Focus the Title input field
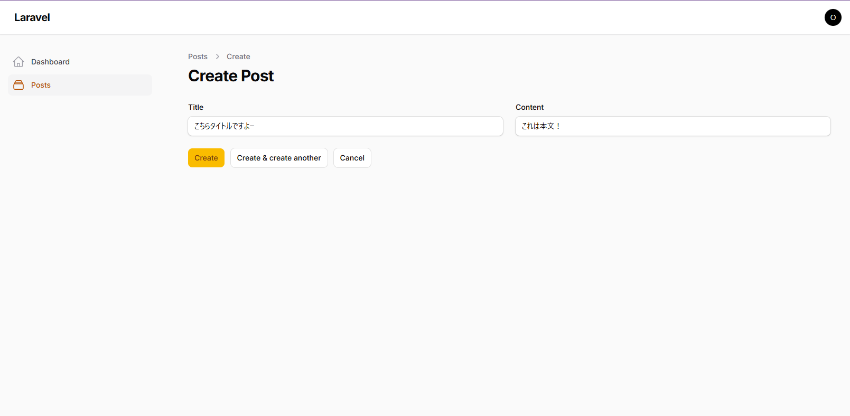Viewport: 850px width, 416px height. [x=345, y=126]
